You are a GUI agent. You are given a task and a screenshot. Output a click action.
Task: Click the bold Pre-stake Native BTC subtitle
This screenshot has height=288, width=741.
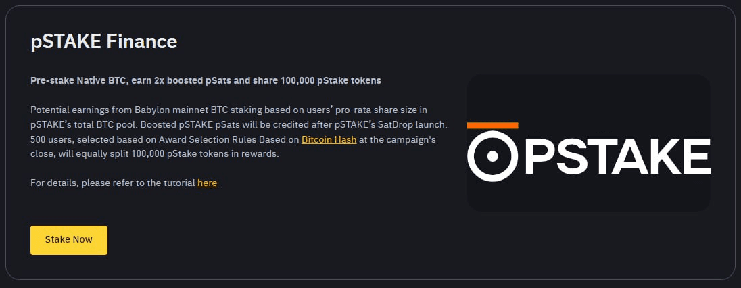(x=206, y=81)
